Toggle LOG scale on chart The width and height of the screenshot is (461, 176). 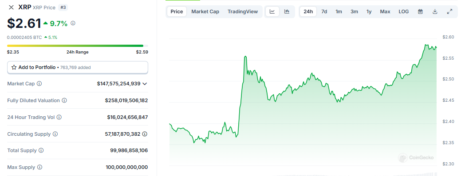point(404,11)
